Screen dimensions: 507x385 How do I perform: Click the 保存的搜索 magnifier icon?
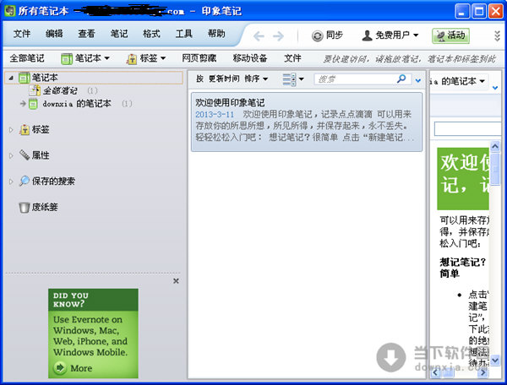tap(25, 181)
